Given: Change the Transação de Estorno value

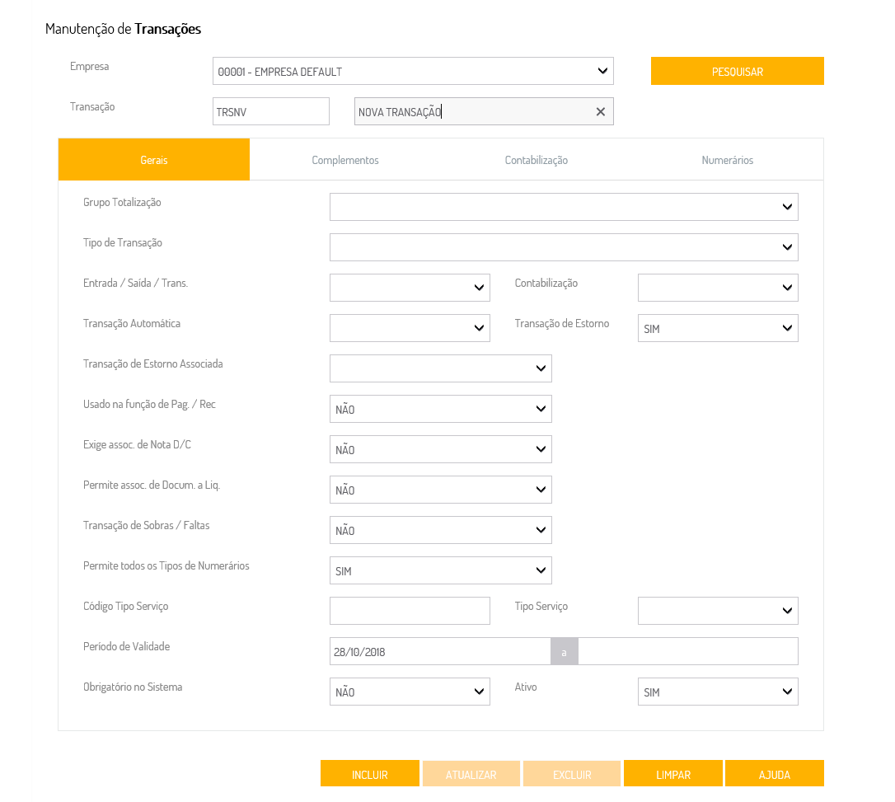Looking at the screenshot, I should point(718,328).
